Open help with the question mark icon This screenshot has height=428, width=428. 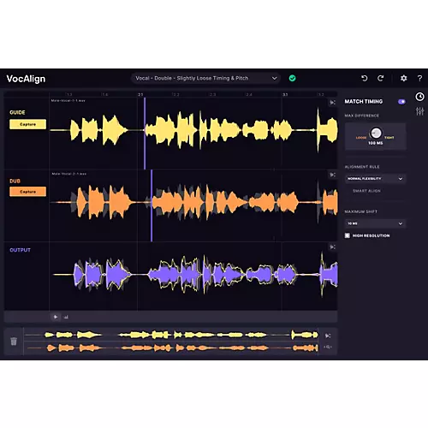[419, 79]
